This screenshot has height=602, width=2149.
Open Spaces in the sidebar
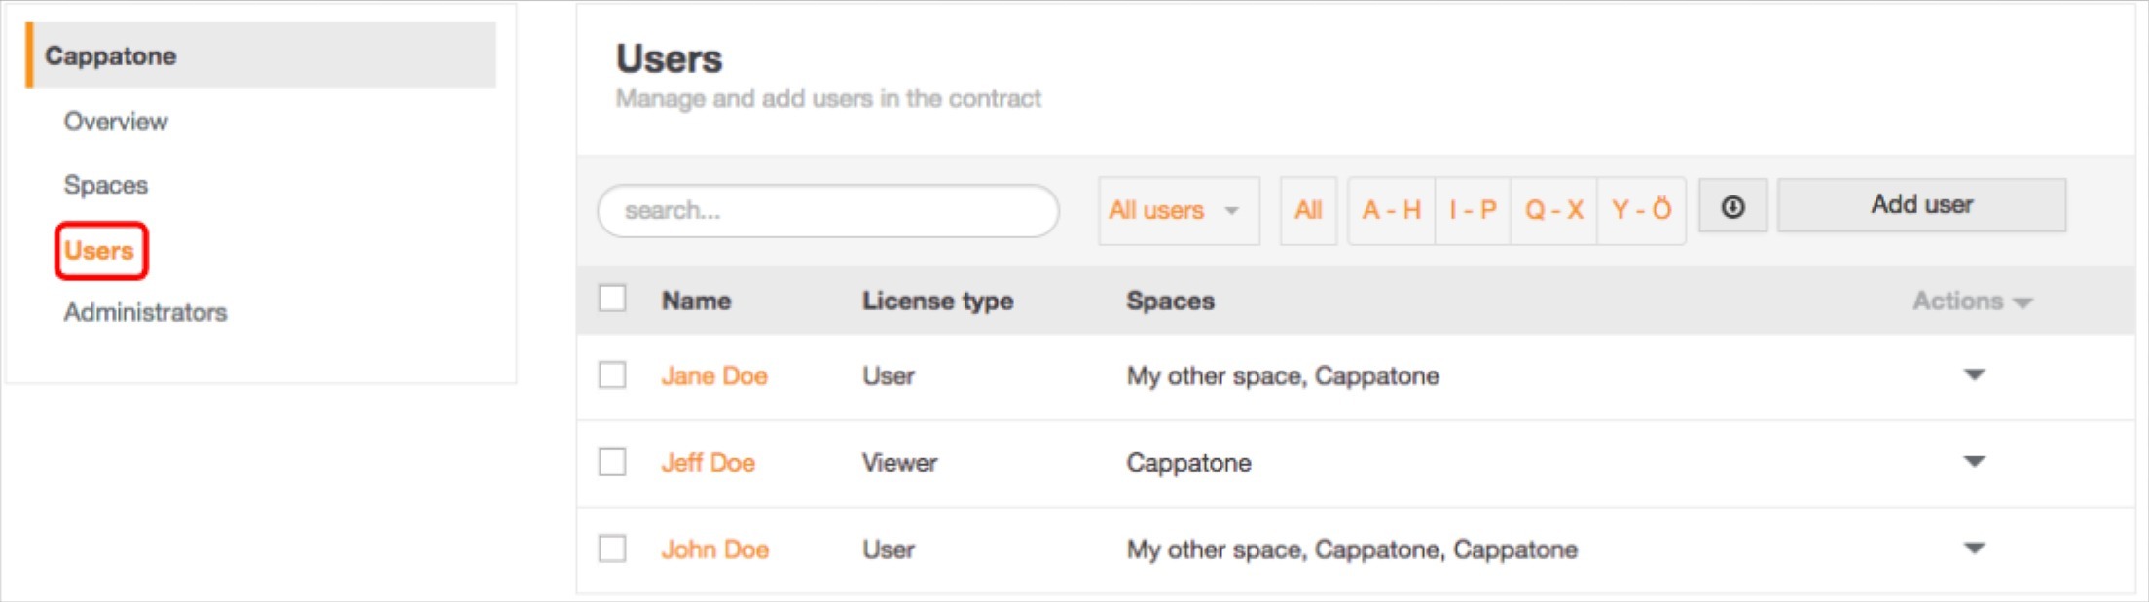[x=106, y=185]
